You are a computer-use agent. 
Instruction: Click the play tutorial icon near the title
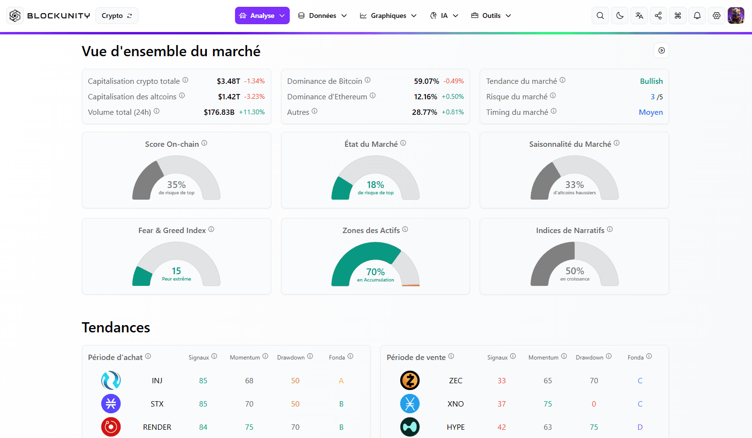(x=661, y=50)
